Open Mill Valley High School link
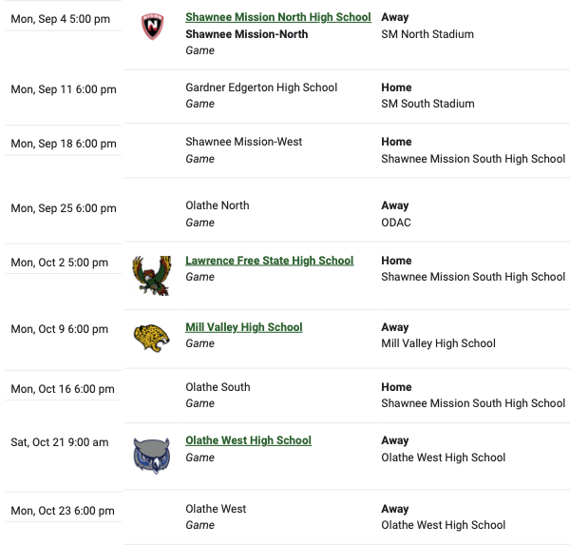 point(244,327)
